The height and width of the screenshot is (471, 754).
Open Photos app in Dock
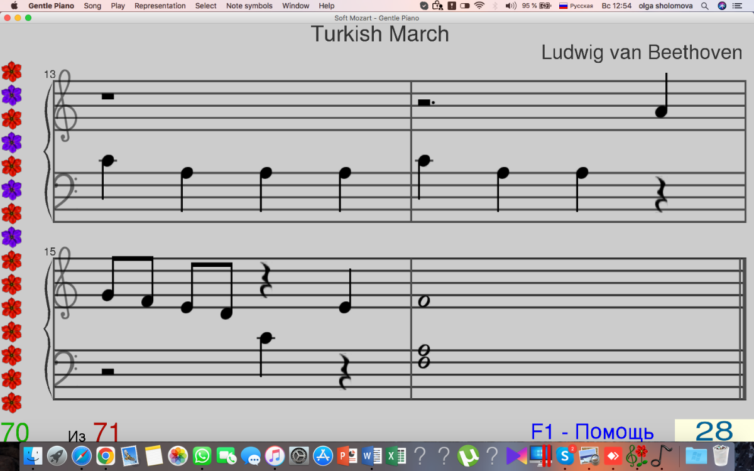coord(178,456)
